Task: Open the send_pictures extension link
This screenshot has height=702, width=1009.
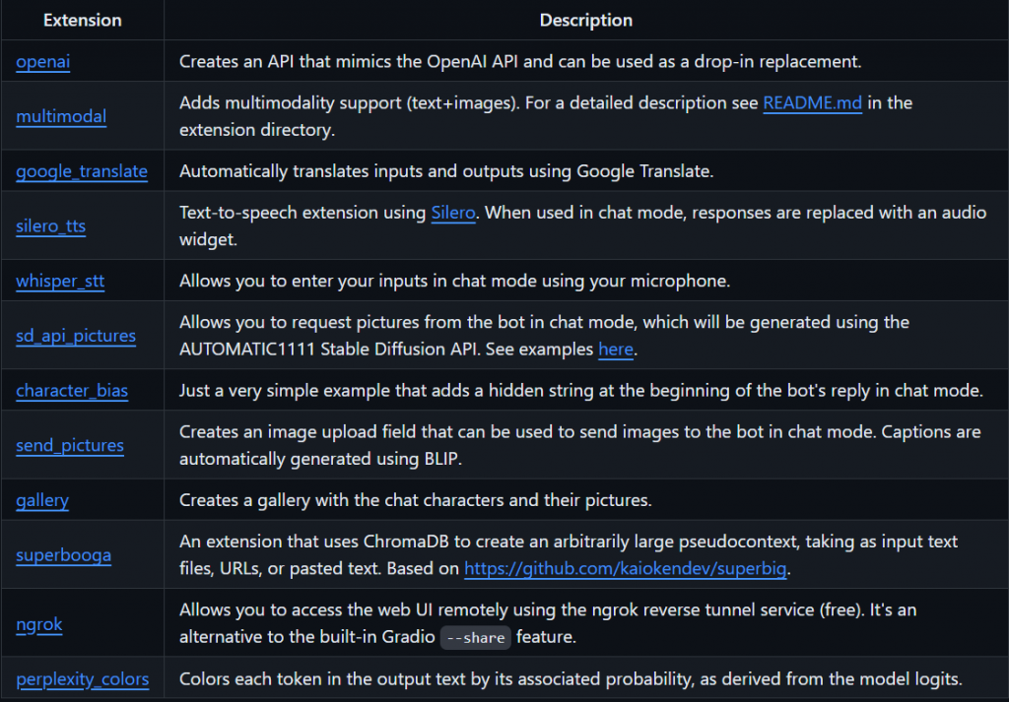Action: (x=70, y=445)
